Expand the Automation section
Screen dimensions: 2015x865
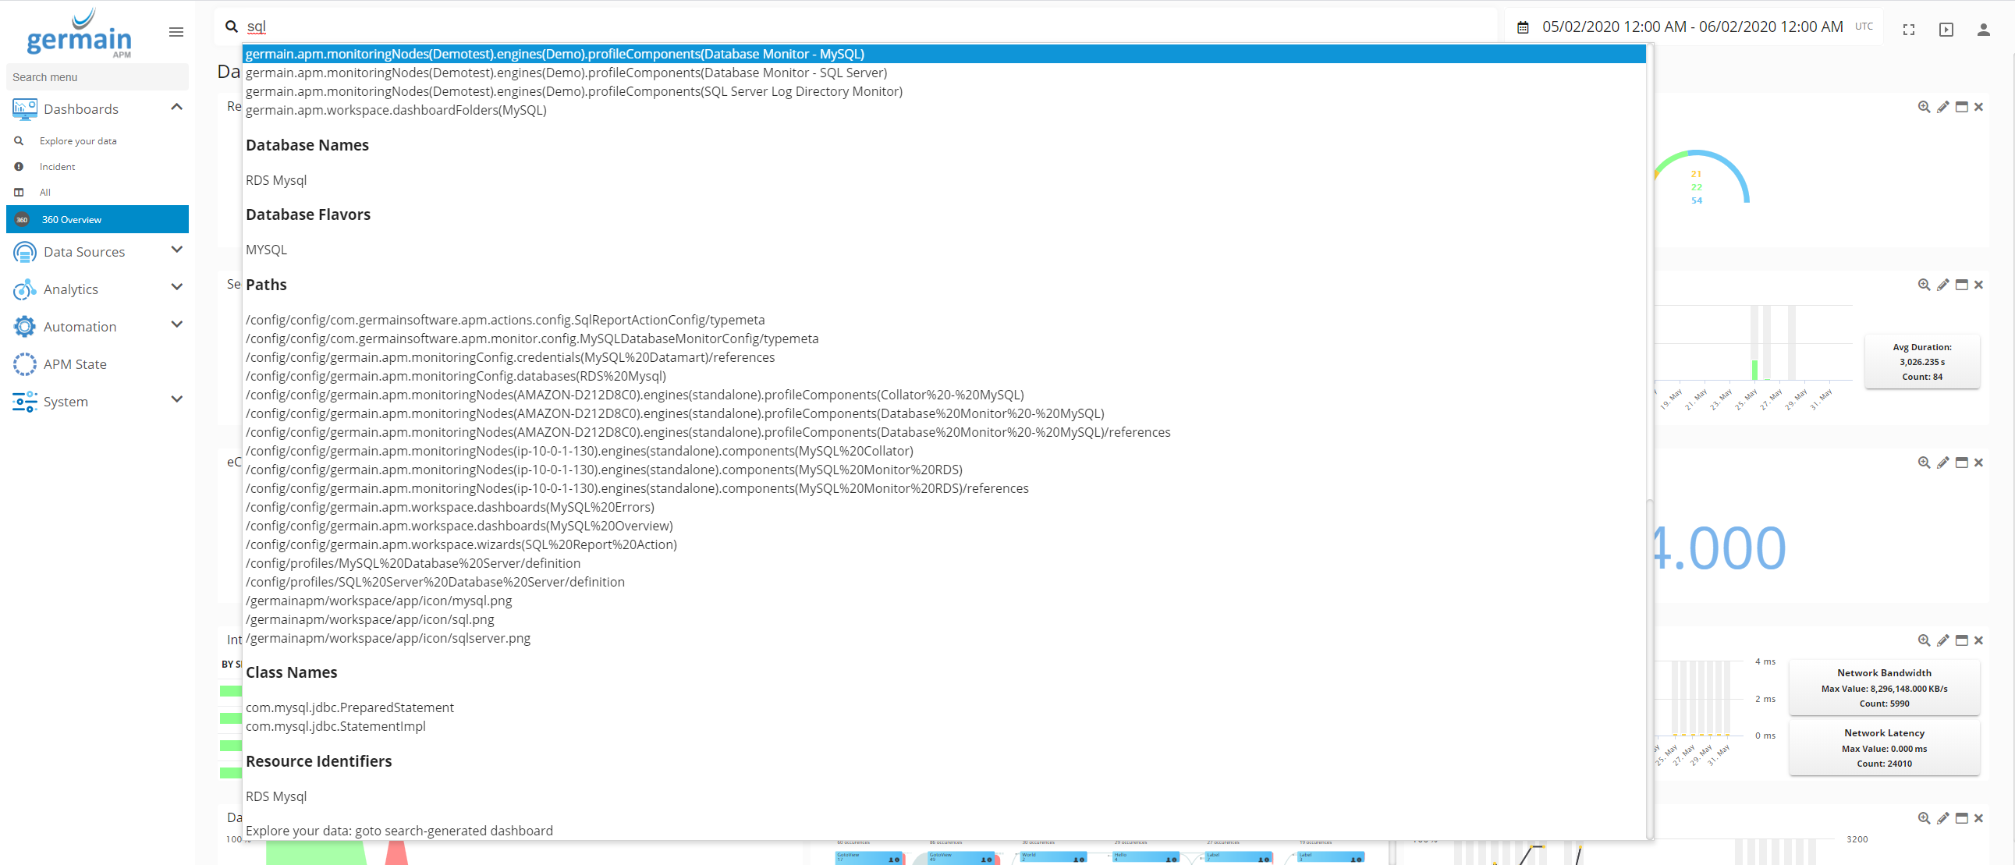177,325
